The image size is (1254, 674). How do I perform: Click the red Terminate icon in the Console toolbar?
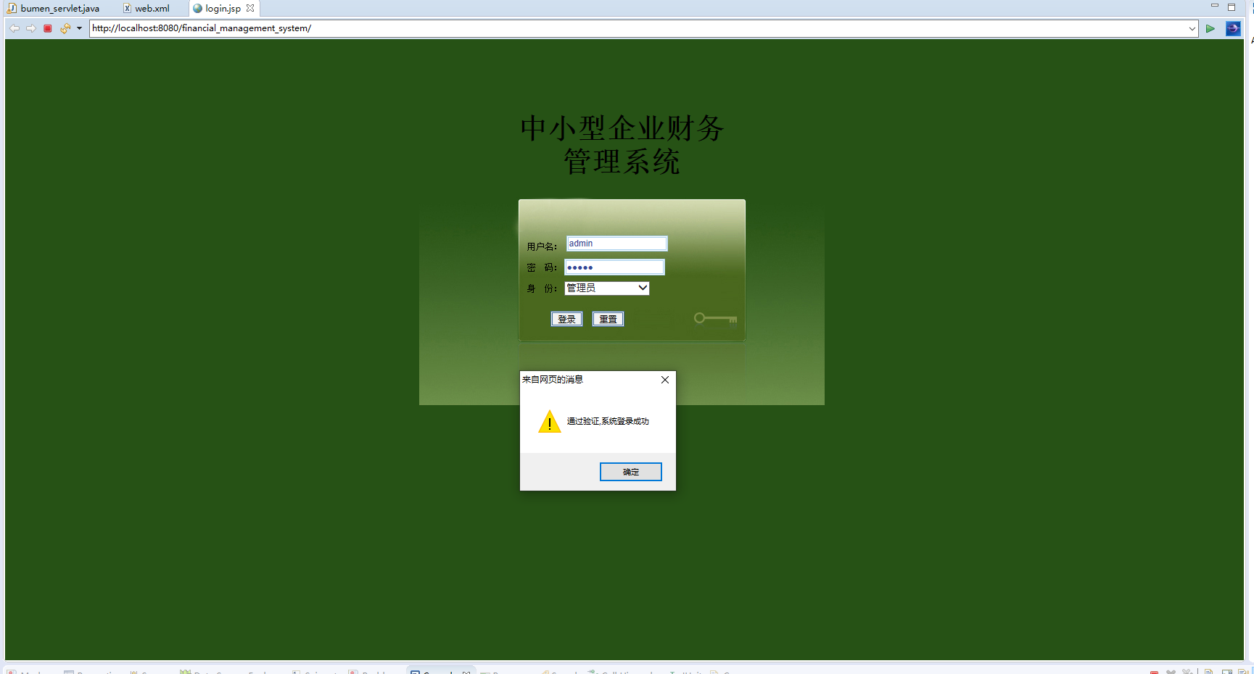(1155, 672)
